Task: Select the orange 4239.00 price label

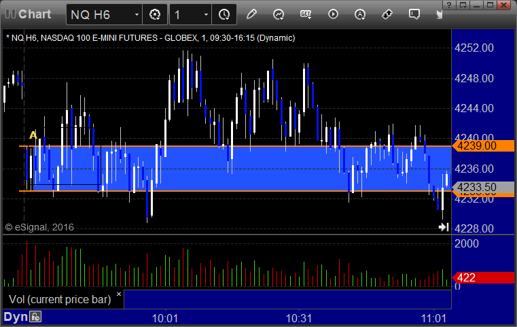Action: tap(483, 145)
